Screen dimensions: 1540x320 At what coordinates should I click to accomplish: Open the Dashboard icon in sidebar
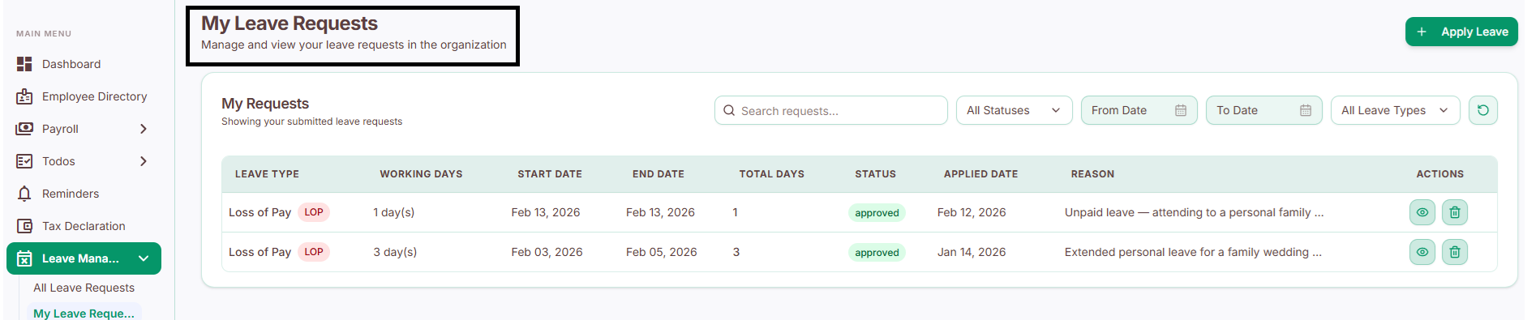coord(24,64)
